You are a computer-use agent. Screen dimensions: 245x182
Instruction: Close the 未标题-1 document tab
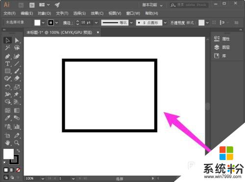click(98, 32)
